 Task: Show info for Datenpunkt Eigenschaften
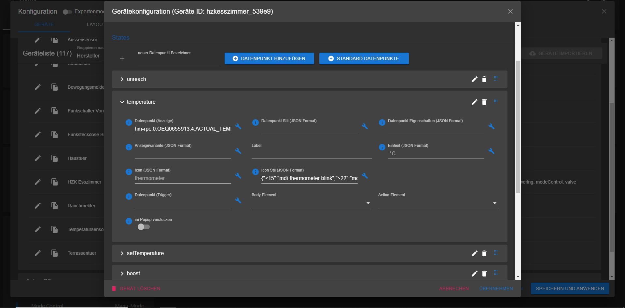[382, 122]
